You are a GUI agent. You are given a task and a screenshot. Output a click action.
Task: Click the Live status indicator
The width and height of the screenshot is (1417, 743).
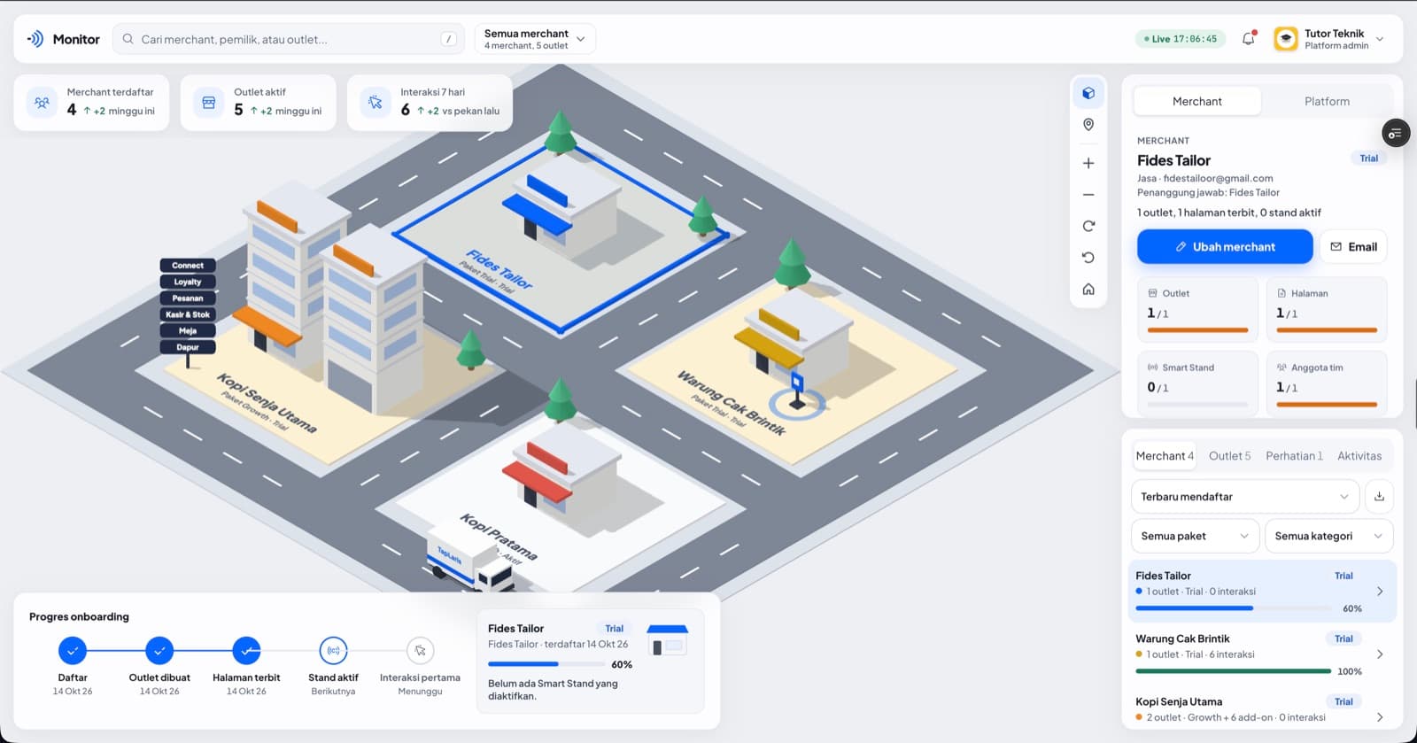1180,39
